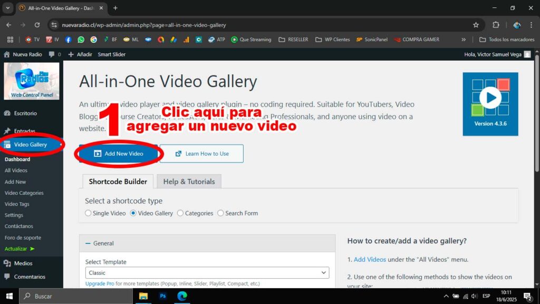540x304 pixels.
Task: Open the WhatsApp bookmark icon
Action: pos(81,40)
